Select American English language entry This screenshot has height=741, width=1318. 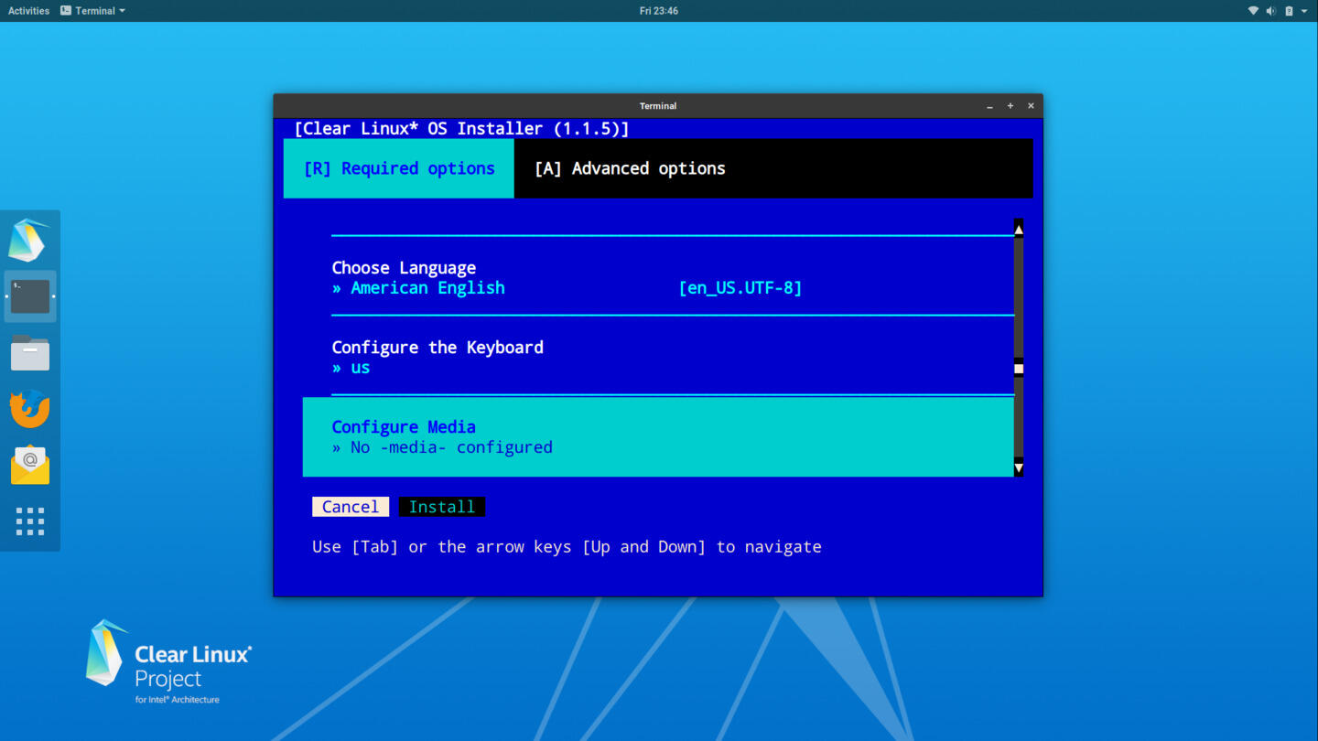(x=427, y=288)
